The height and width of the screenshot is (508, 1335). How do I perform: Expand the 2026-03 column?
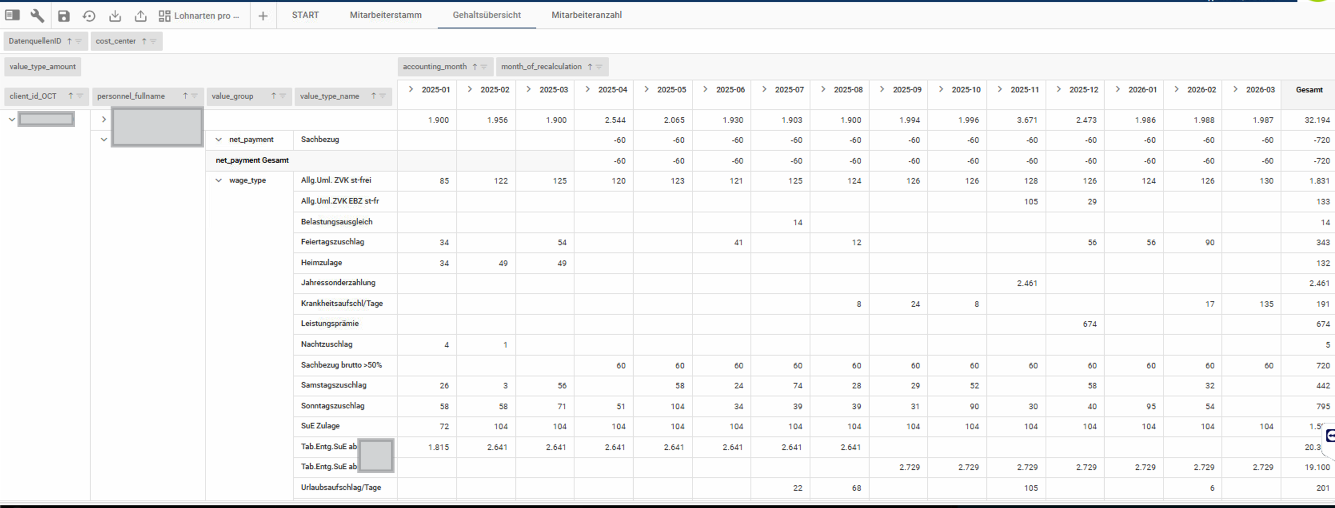click(1235, 89)
